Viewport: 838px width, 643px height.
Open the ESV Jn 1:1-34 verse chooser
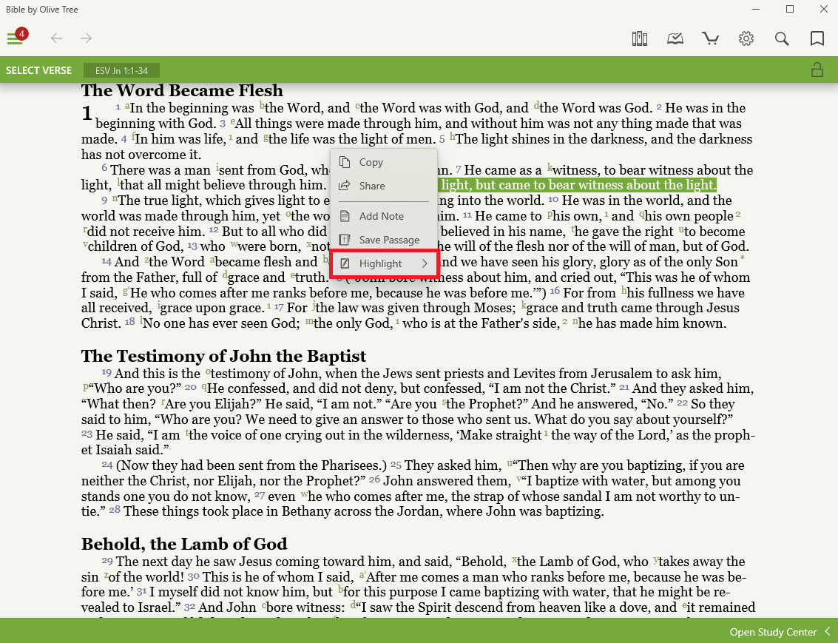click(121, 71)
